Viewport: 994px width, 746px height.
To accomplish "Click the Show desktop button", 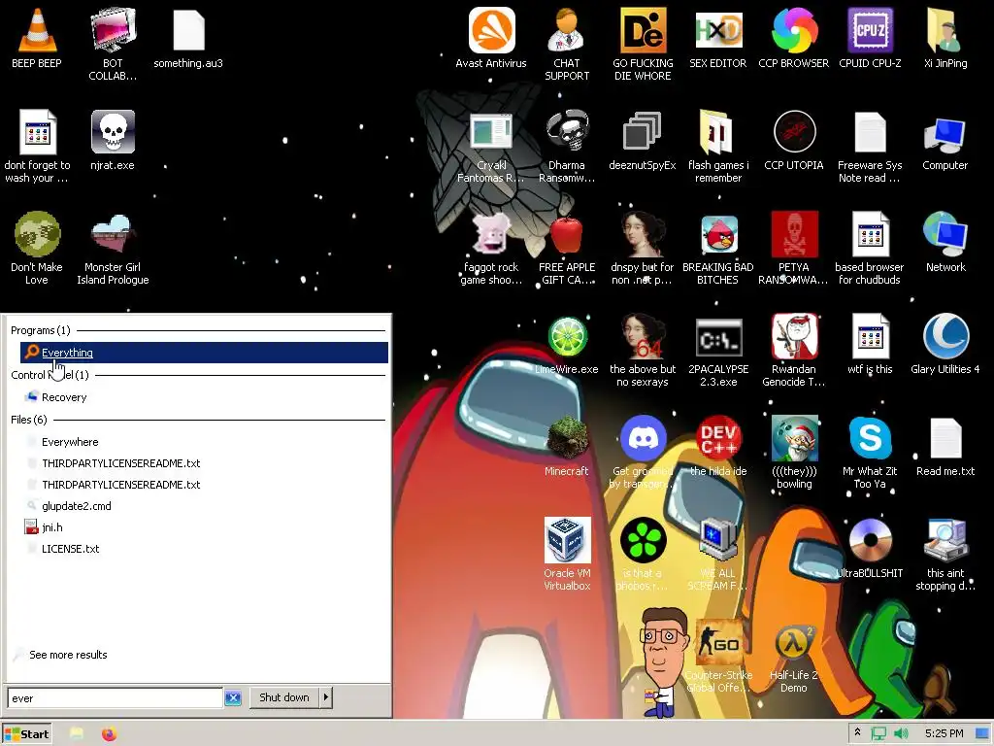I will [983, 734].
